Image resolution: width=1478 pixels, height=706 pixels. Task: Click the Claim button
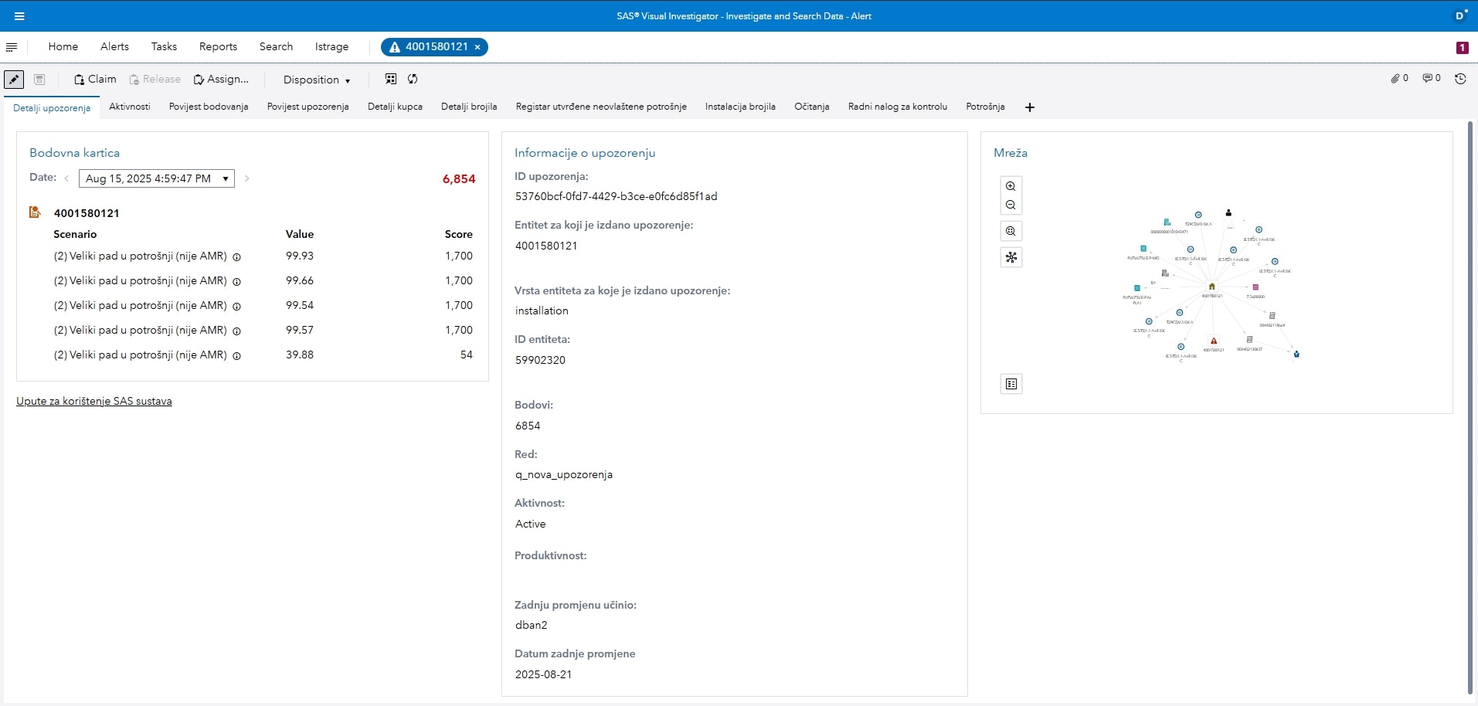click(x=95, y=79)
